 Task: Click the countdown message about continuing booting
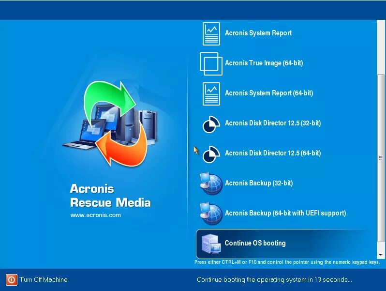click(274, 280)
